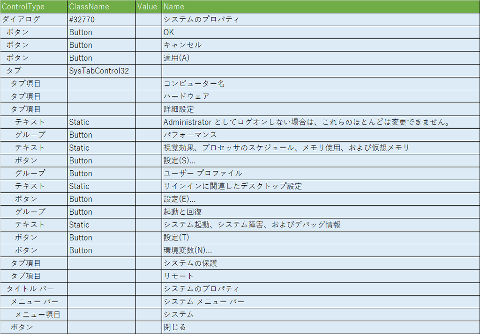Click the Static cell beside Administrator text
Screen dimensions: 480x334
click(x=101, y=122)
